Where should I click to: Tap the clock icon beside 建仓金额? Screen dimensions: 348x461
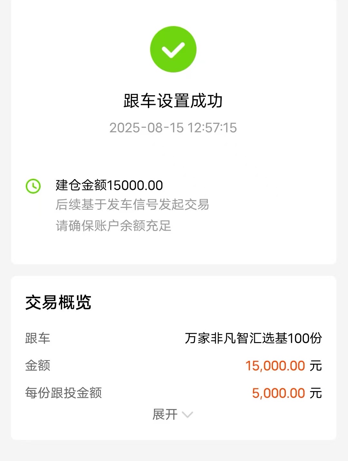(33, 186)
